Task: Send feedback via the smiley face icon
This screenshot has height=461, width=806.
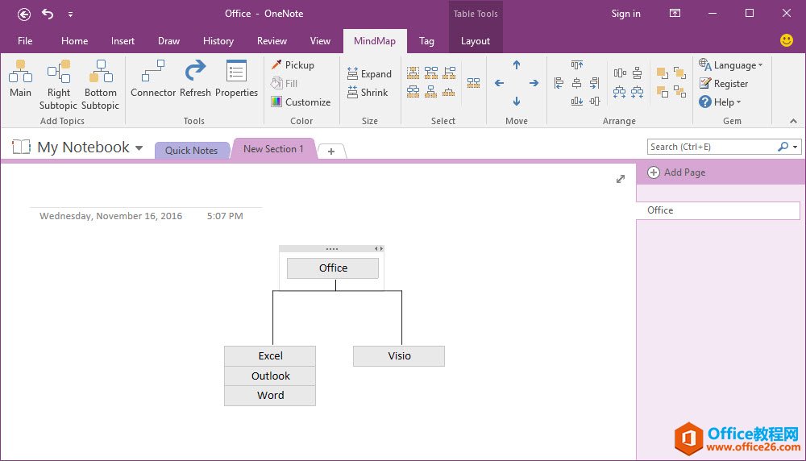Action: point(787,40)
